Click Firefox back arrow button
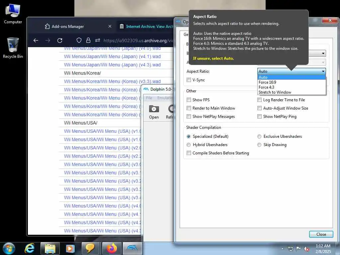Image resolution: width=340 pixels, height=255 pixels. 36,40
